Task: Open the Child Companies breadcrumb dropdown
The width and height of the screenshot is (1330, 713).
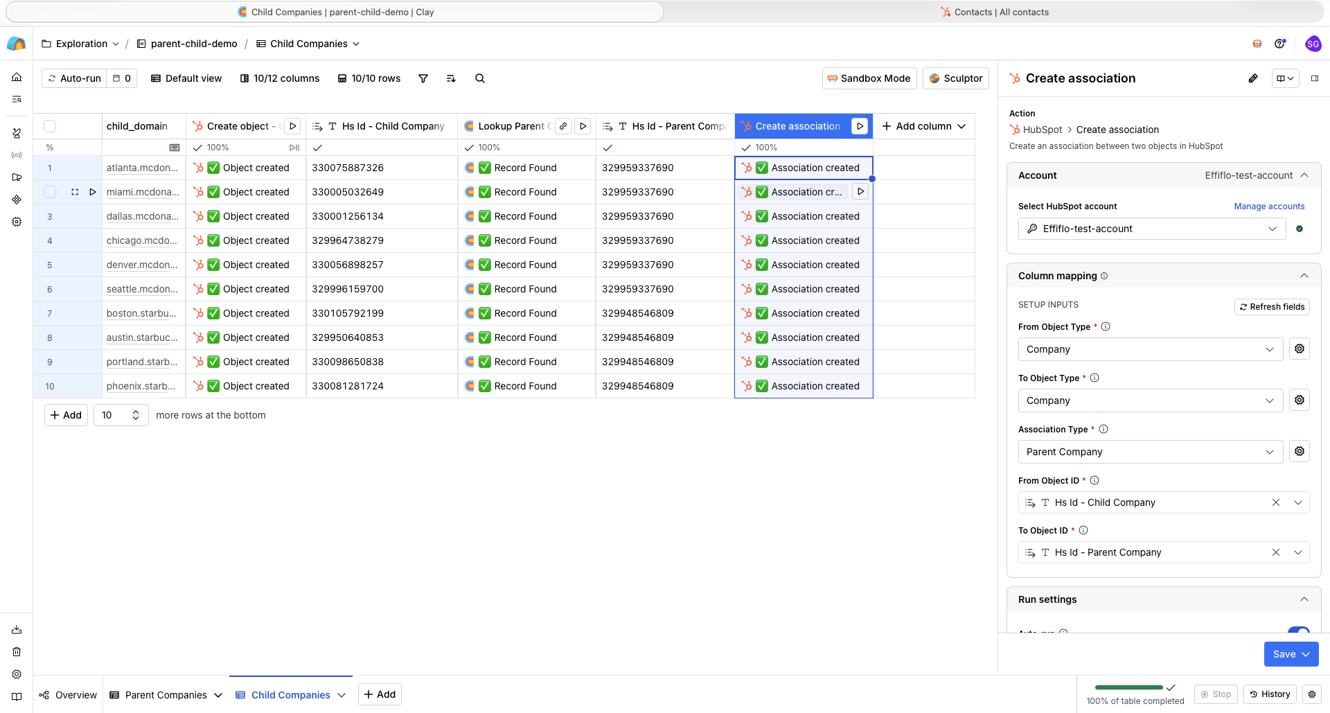Action: point(308,44)
